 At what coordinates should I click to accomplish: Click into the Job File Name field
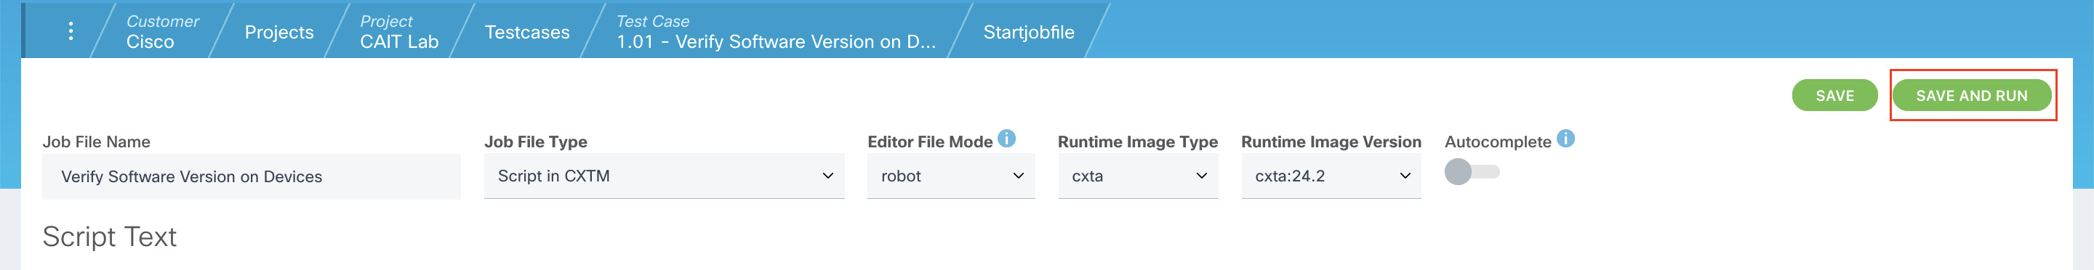[x=251, y=177]
